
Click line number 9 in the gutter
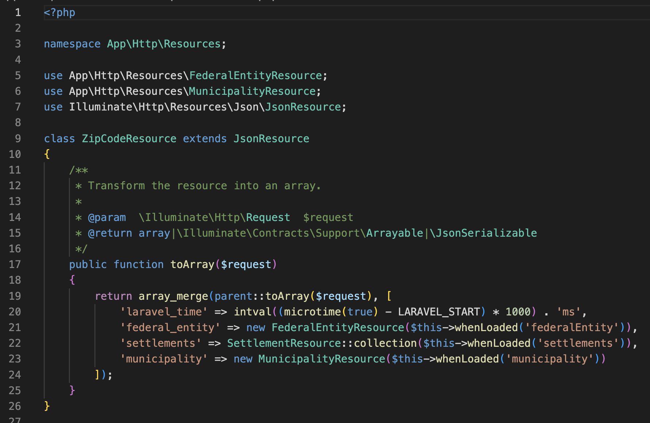click(x=17, y=138)
